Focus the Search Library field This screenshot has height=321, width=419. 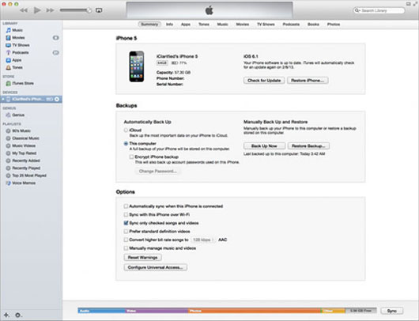point(379,10)
